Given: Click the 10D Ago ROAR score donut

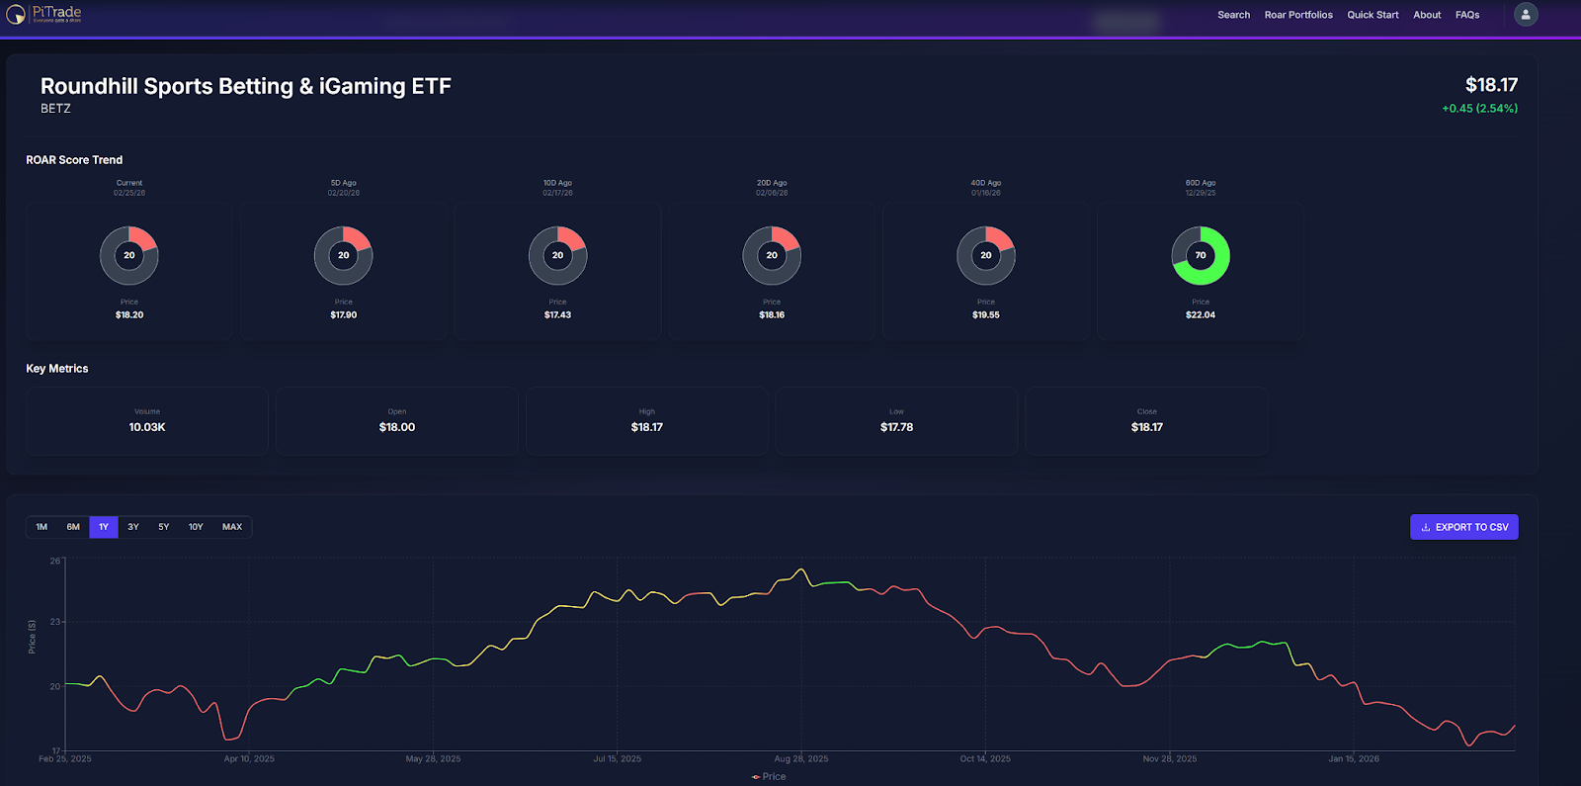Looking at the screenshot, I should click(x=558, y=255).
